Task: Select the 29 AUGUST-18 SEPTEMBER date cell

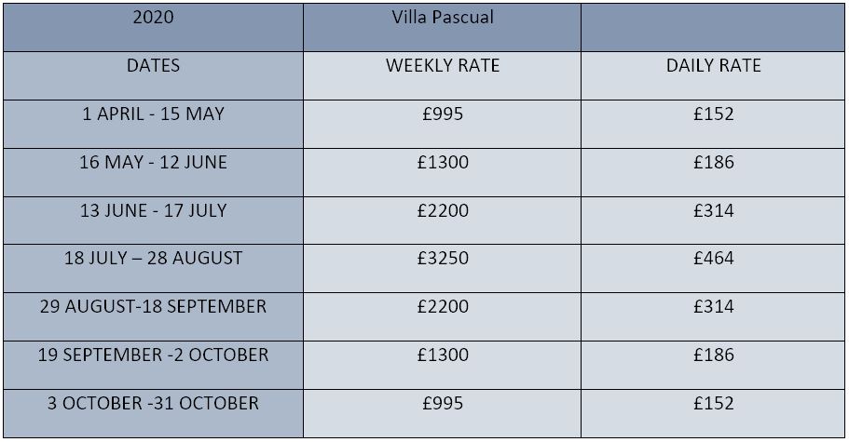Action: point(153,307)
